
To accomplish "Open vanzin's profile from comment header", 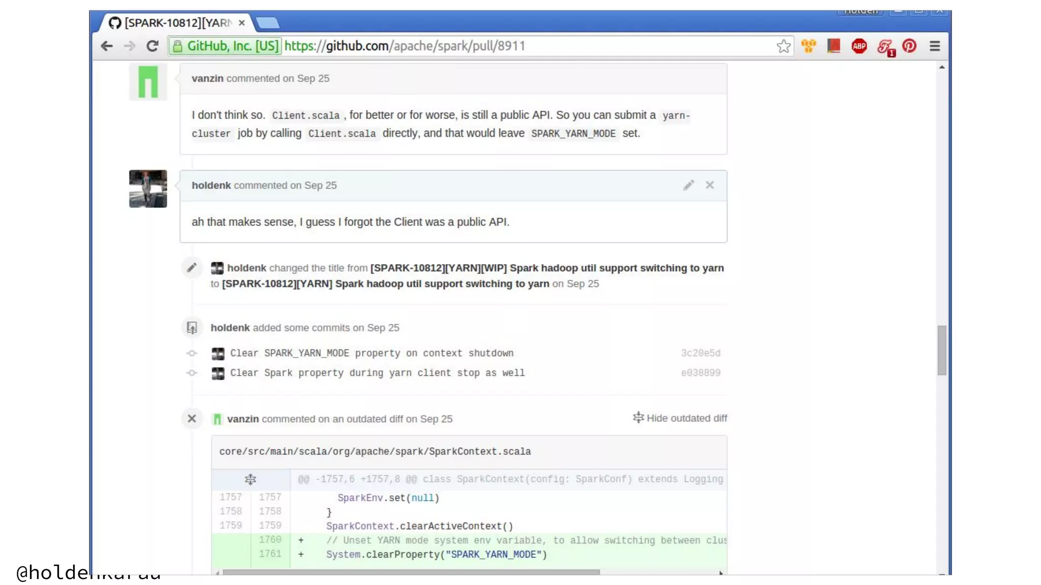I will tap(207, 78).
